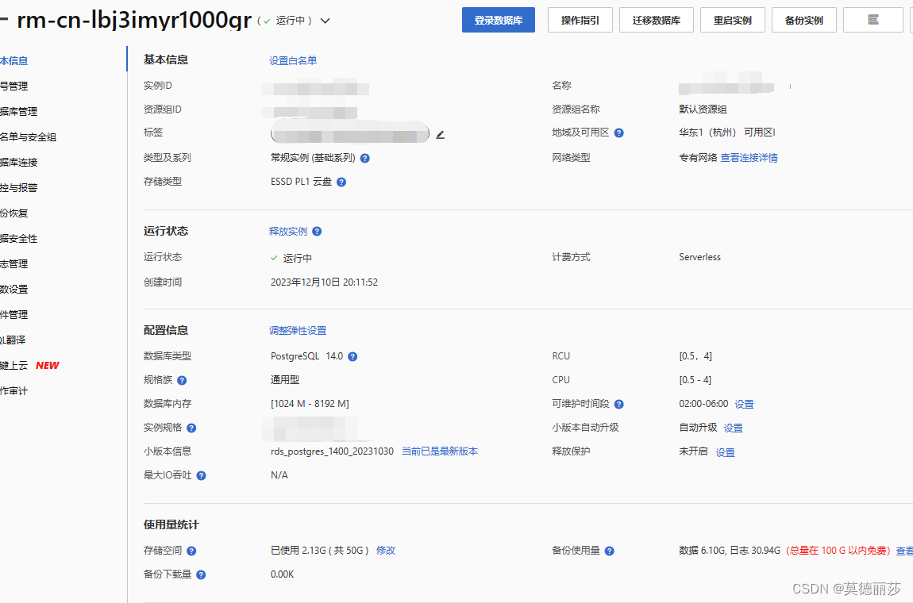Click the 重启实例 button
The image size is (913, 603).
(x=733, y=19)
